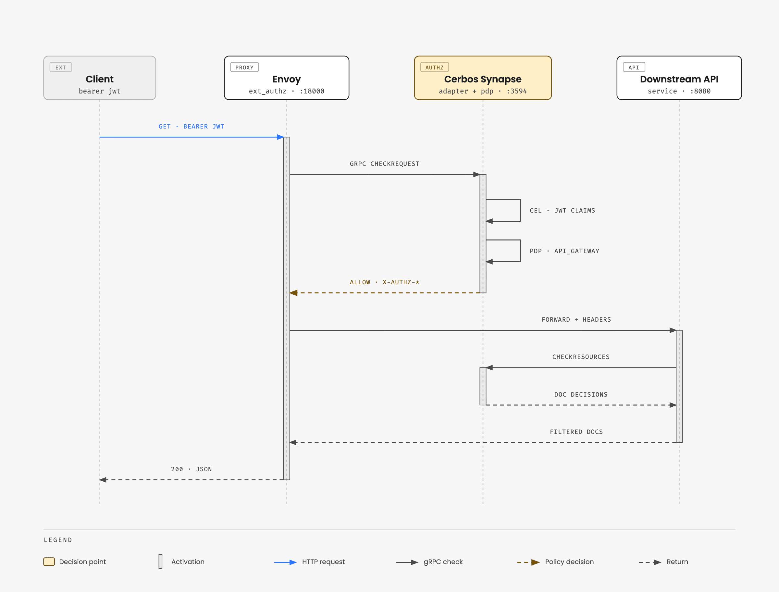This screenshot has height=592, width=779.
Task: Click the 'CEL · JWT CLAIMS' self-call label
Action: (x=562, y=210)
